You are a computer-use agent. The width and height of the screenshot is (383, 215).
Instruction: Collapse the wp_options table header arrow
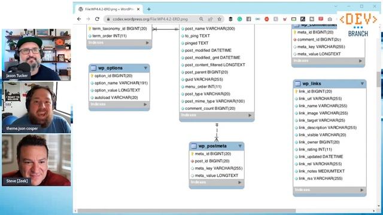(145, 68)
